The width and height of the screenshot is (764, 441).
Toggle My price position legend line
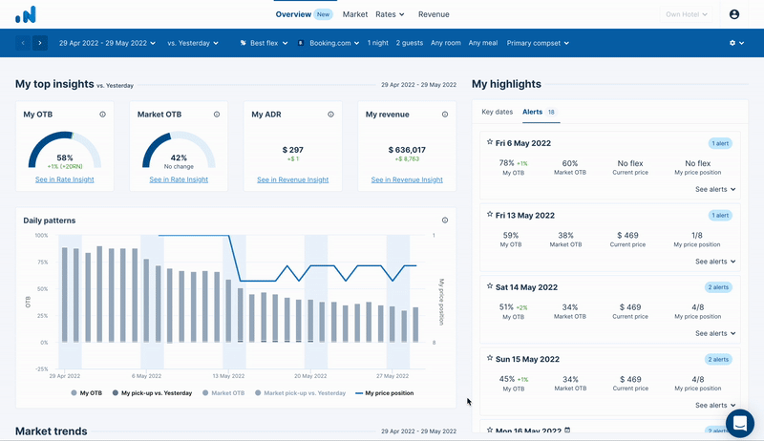tap(385, 393)
